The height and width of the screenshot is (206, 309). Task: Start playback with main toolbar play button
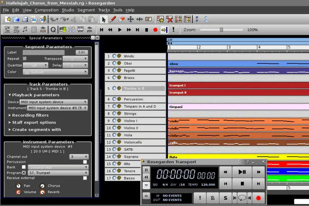(120, 30)
